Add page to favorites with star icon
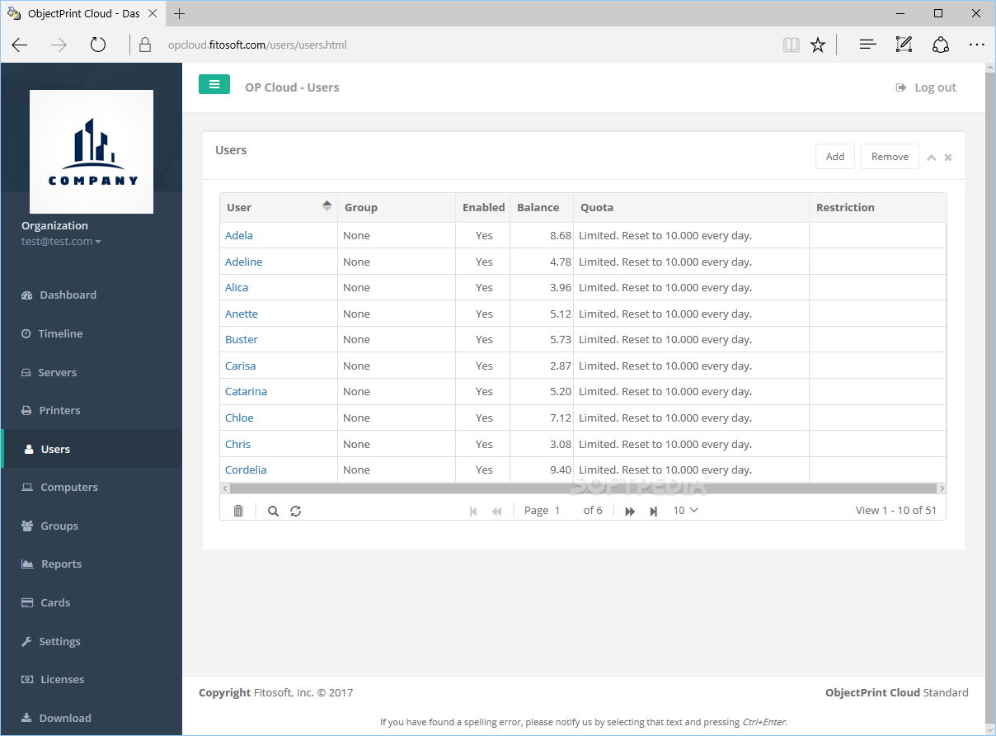This screenshot has height=736, width=996. (818, 45)
